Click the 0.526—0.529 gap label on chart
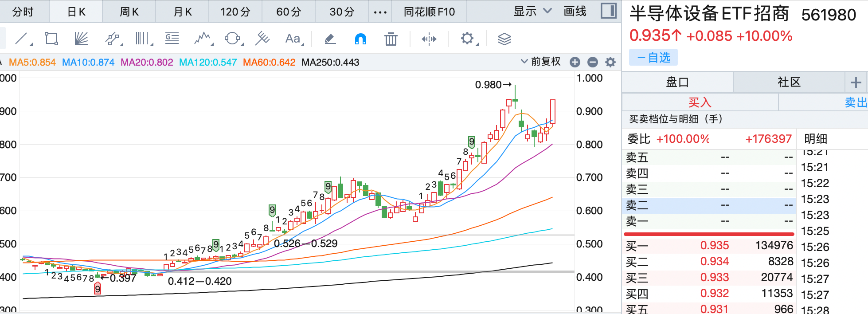 [x=305, y=243]
